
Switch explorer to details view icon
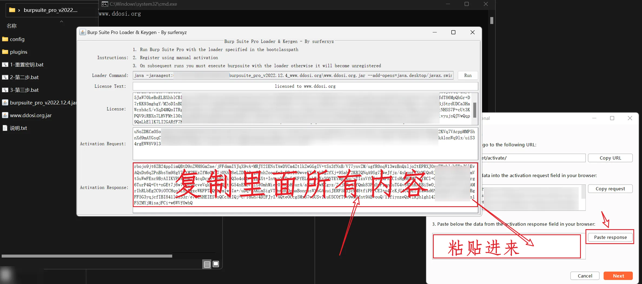[x=207, y=264]
